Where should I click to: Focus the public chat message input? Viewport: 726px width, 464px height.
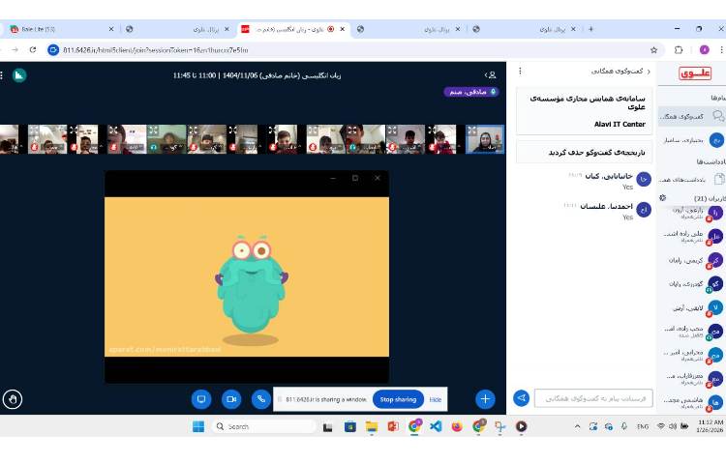[x=593, y=398]
